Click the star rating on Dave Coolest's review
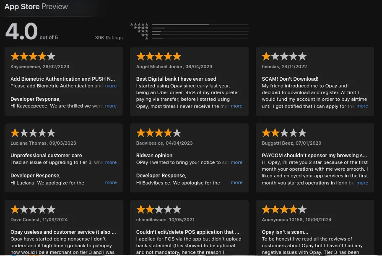382x256 pixels. pyautogui.click(x=33, y=210)
